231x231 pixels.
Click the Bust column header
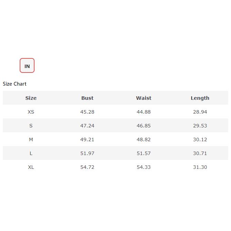tap(87, 98)
